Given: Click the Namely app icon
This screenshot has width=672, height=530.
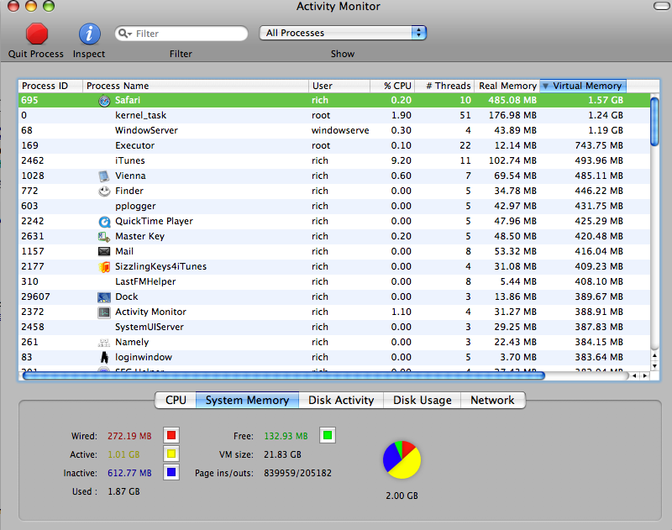Looking at the screenshot, I should (x=104, y=343).
